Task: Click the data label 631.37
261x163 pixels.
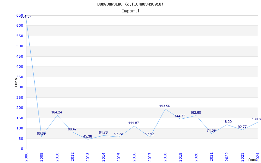Action: click(26, 17)
